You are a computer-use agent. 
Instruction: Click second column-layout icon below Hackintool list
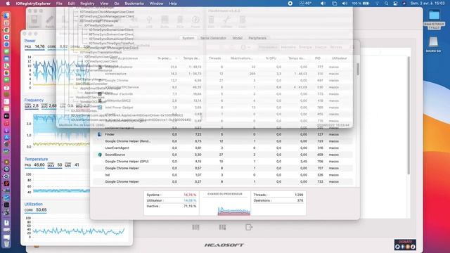click(222, 227)
